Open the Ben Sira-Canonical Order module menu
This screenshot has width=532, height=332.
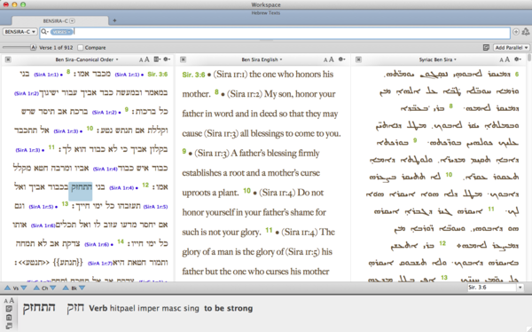[x=87, y=59]
